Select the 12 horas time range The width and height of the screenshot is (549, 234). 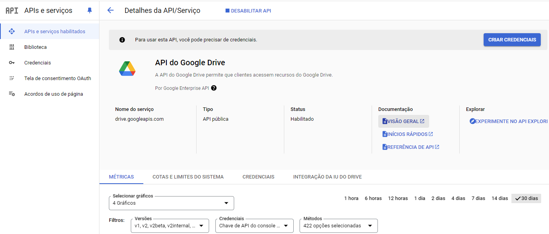(398, 198)
